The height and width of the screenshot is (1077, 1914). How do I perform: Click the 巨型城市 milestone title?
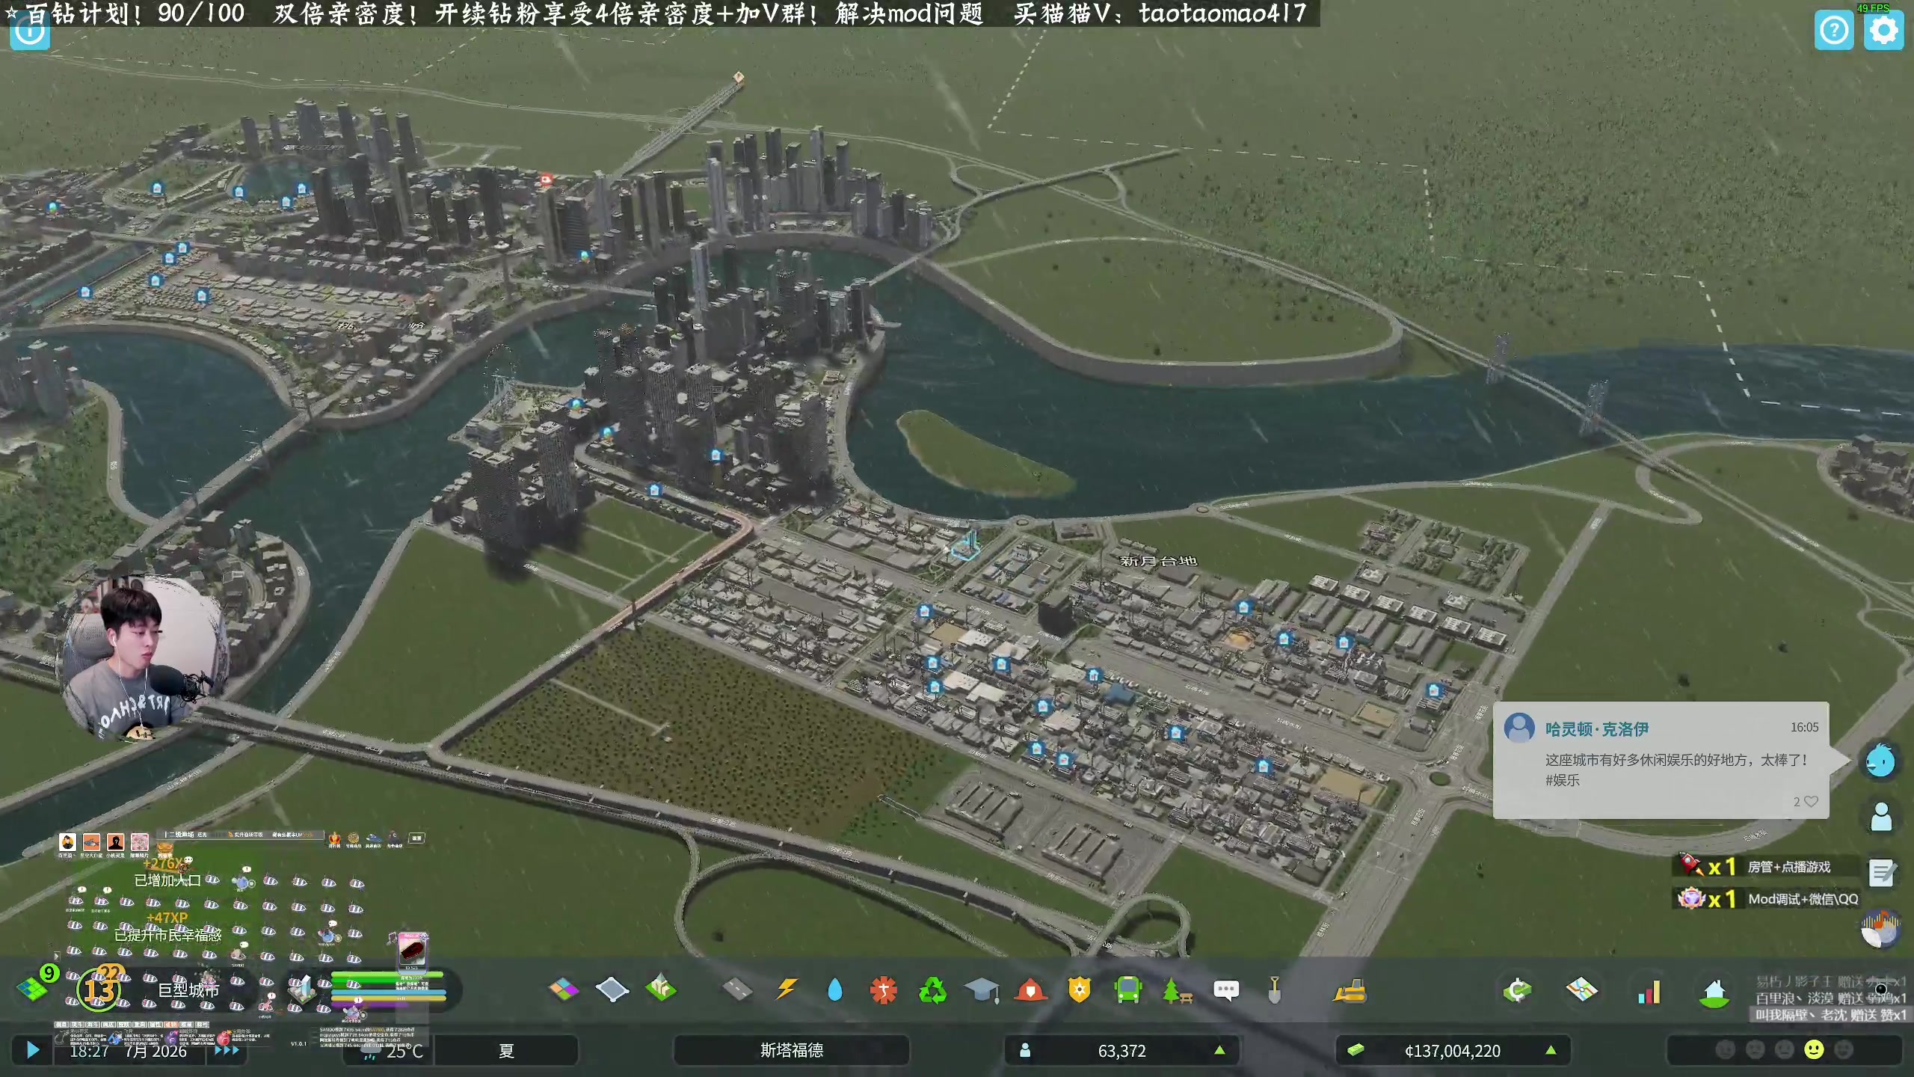point(188,990)
